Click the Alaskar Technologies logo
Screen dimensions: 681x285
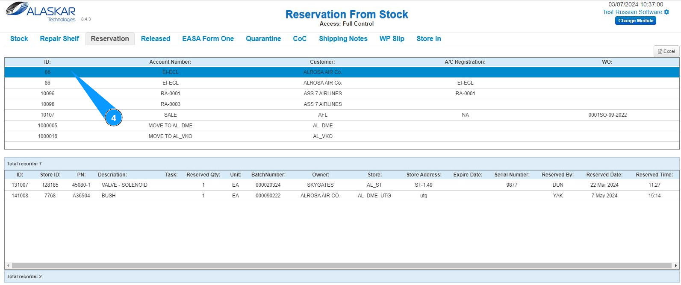tap(41, 12)
